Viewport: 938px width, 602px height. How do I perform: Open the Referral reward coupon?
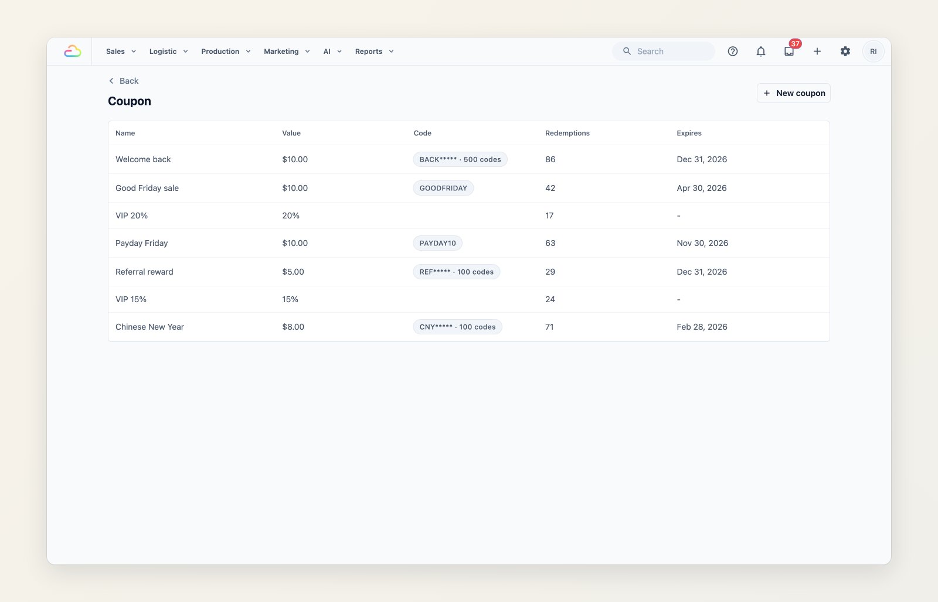click(469, 272)
